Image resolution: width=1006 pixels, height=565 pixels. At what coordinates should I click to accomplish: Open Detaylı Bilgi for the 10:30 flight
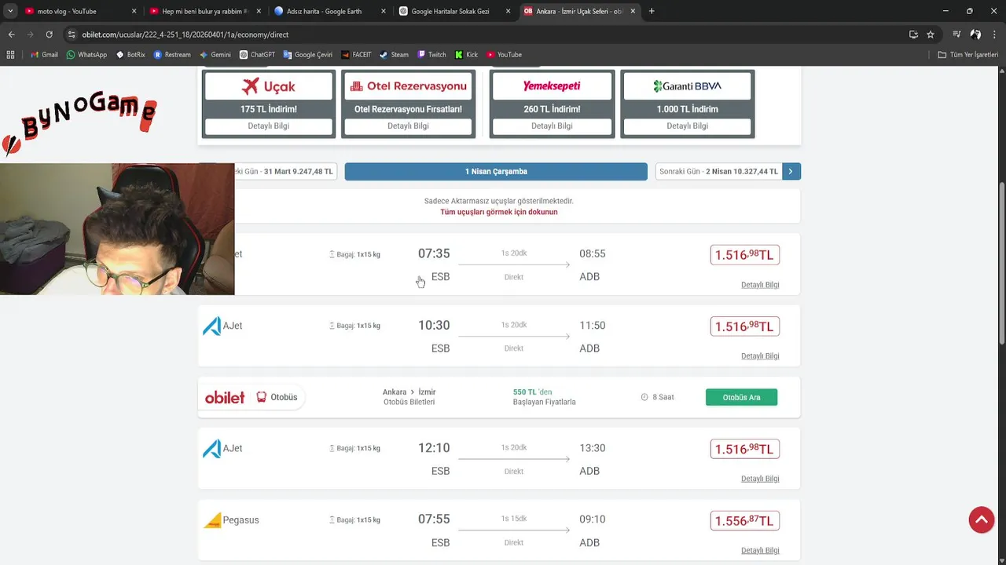click(x=760, y=356)
